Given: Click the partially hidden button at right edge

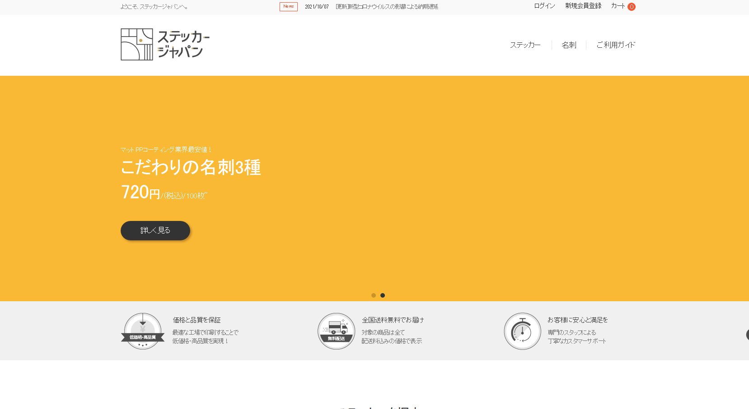Looking at the screenshot, I should coord(747,335).
